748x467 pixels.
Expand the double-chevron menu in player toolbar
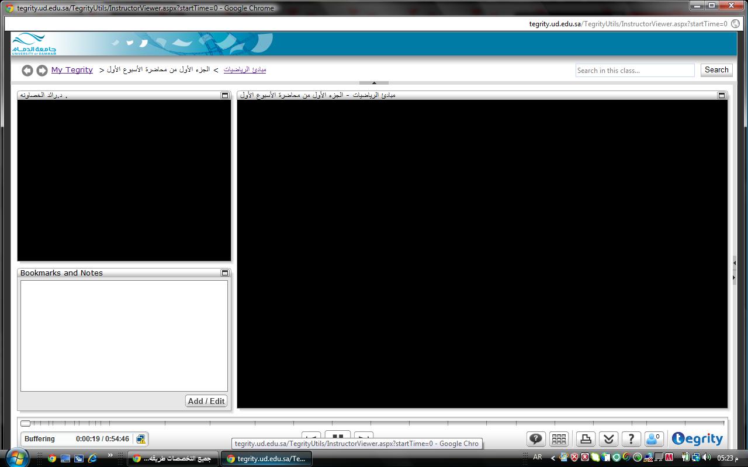[x=608, y=439]
